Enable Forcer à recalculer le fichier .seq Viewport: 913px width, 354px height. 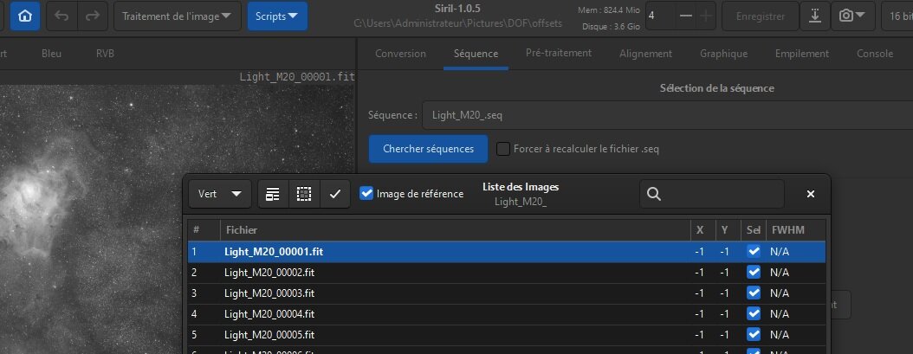coord(503,149)
